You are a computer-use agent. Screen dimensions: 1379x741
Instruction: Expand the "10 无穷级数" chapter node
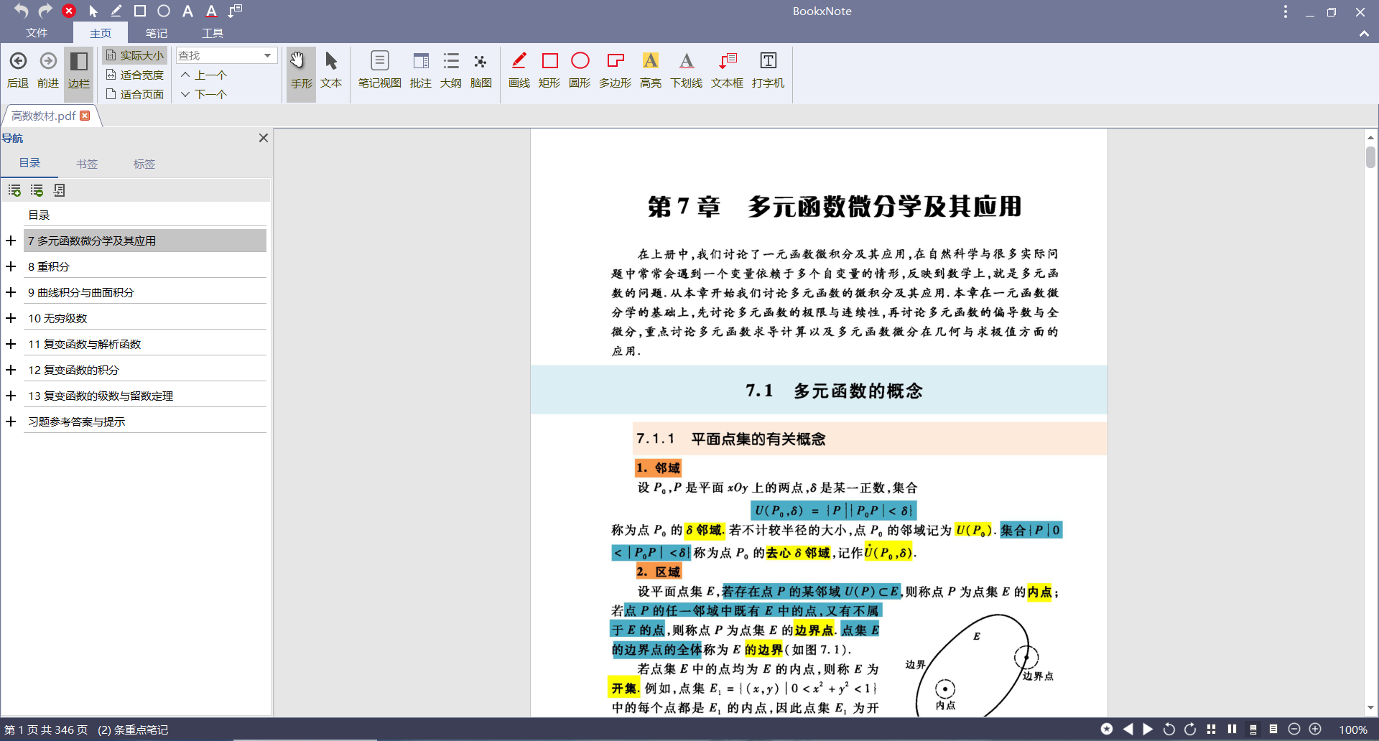coord(10,318)
